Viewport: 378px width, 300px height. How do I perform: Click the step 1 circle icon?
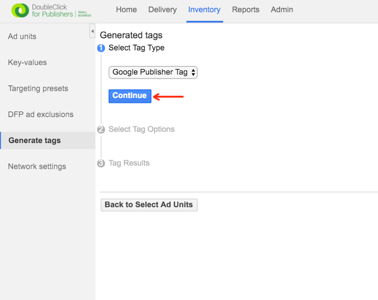[101, 48]
